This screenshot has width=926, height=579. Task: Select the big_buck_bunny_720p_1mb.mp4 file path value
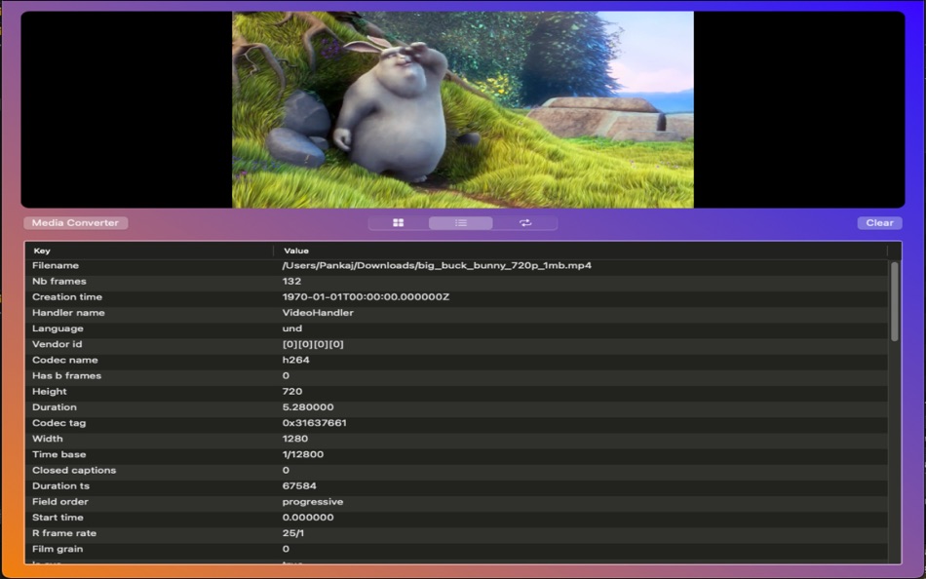[x=437, y=266]
